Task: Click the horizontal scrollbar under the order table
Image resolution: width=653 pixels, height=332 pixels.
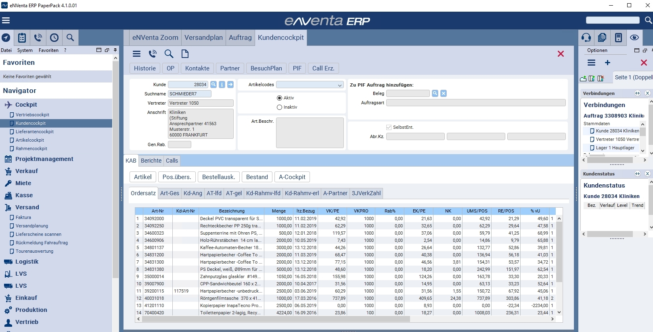Action: pos(276,319)
